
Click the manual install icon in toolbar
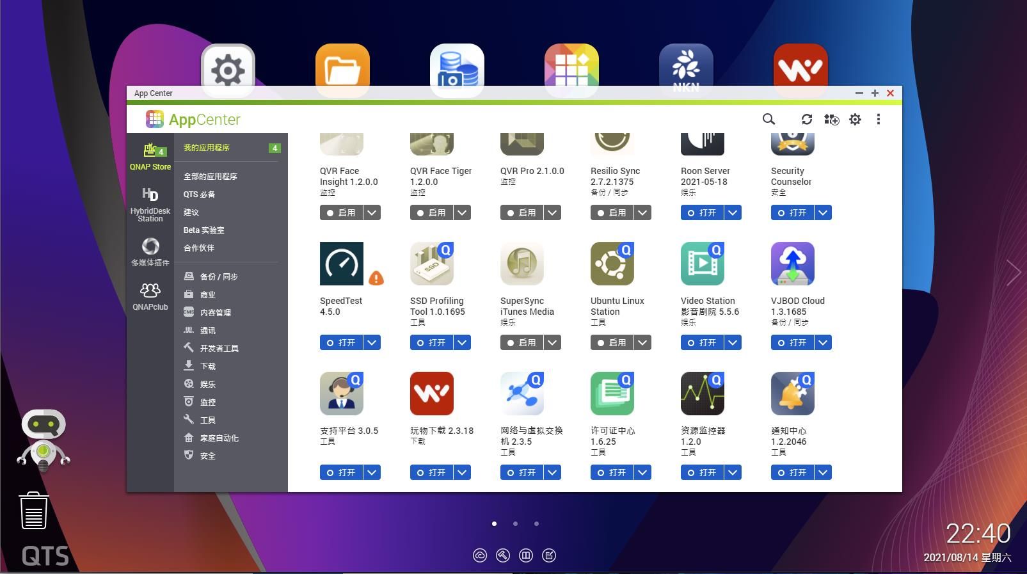pyautogui.click(x=831, y=119)
